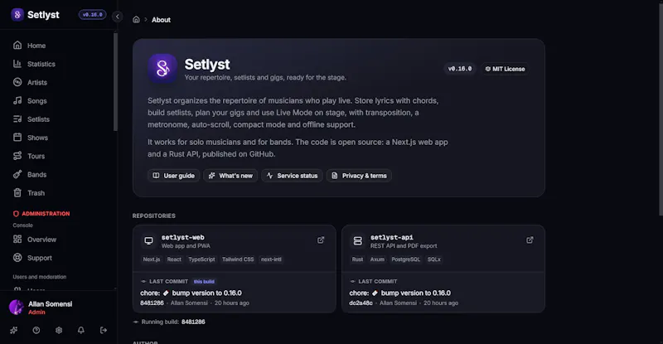Click the sparkles icon in bottom bar

(14, 330)
